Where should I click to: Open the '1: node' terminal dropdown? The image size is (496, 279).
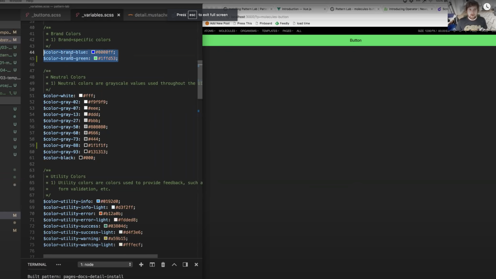coord(105,264)
